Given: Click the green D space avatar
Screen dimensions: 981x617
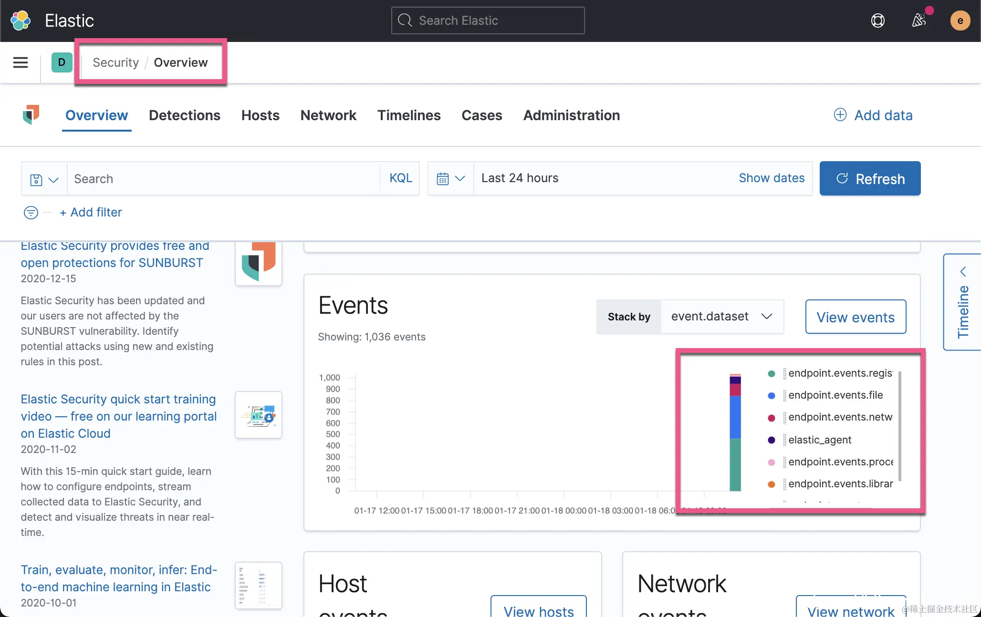Looking at the screenshot, I should click(62, 62).
